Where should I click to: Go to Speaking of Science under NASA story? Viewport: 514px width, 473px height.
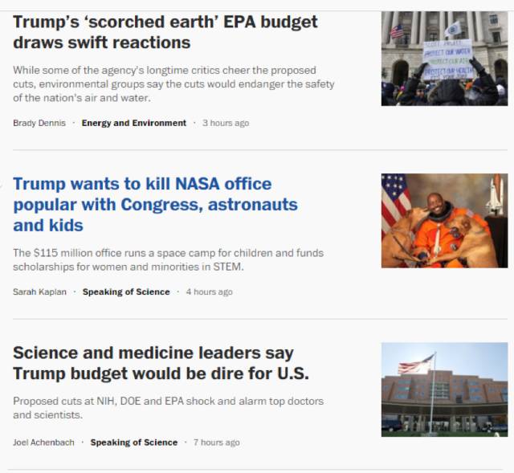(126, 292)
